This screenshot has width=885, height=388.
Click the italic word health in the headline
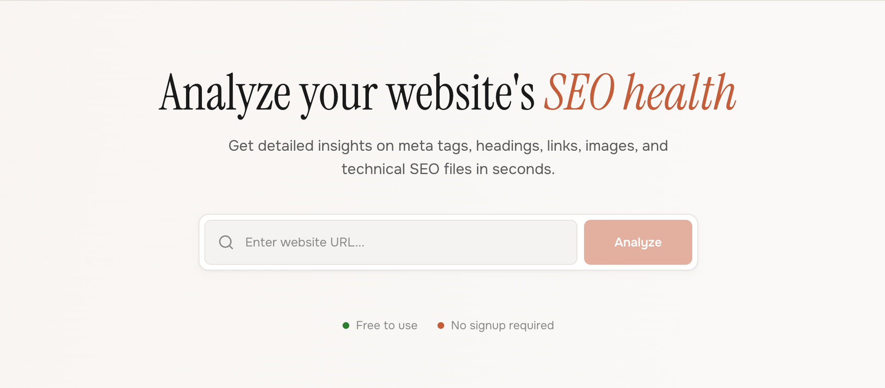click(679, 94)
